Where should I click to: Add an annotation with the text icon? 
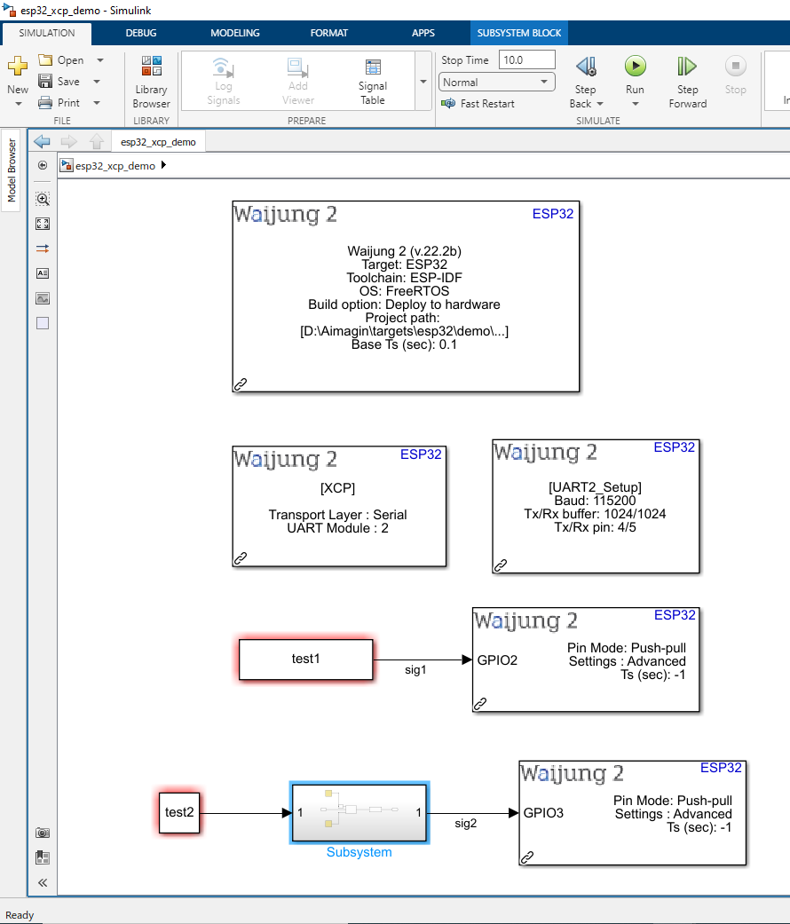pyautogui.click(x=43, y=273)
